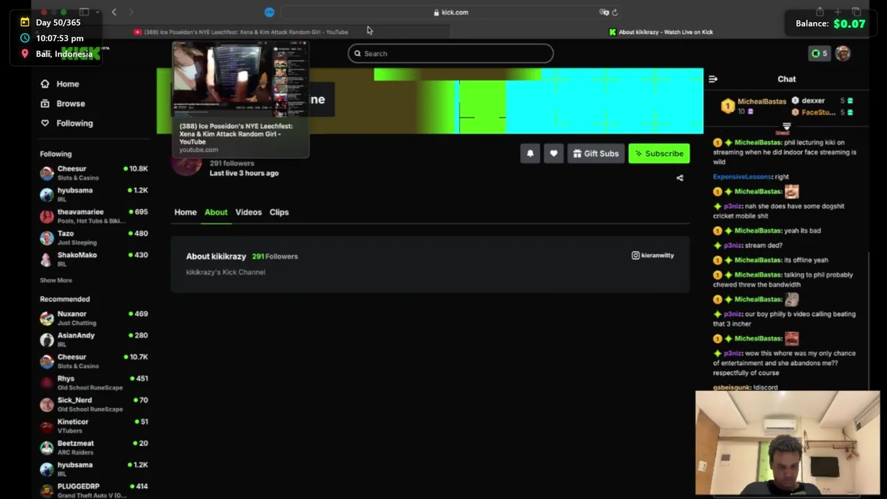Open the kieranwitty Instagram link
The height and width of the screenshot is (499, 887).
coord(652,256)
